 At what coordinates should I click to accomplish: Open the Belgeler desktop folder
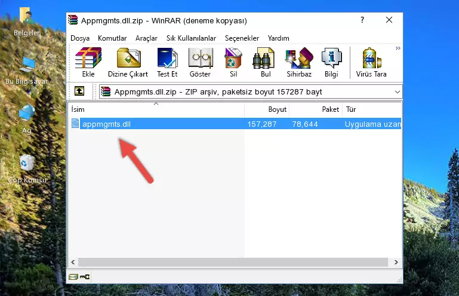[26, 22]
